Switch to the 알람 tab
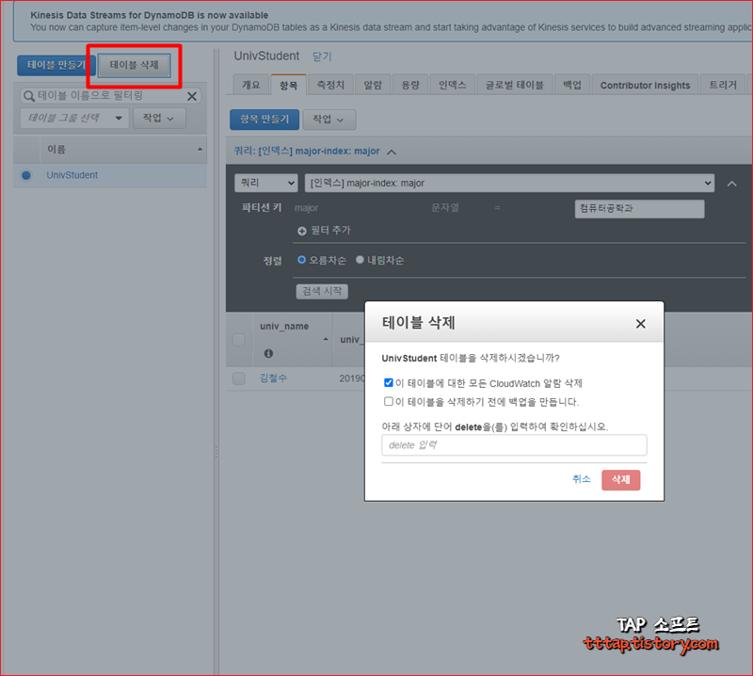The width and height of the screenshot is (753, 676). pyautogui.click(x=373, y=85)
